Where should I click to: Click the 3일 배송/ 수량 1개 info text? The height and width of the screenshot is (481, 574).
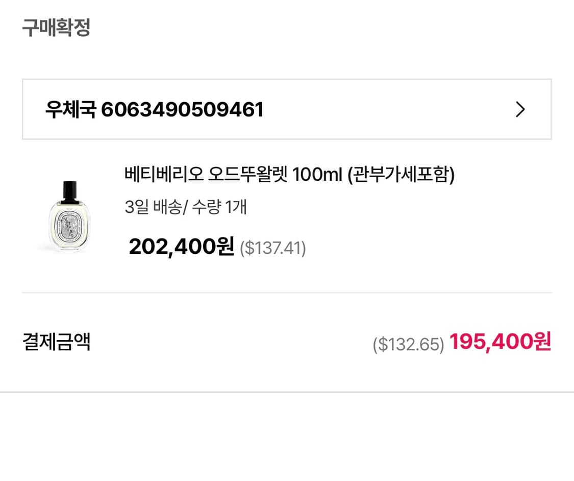[186, 207]
